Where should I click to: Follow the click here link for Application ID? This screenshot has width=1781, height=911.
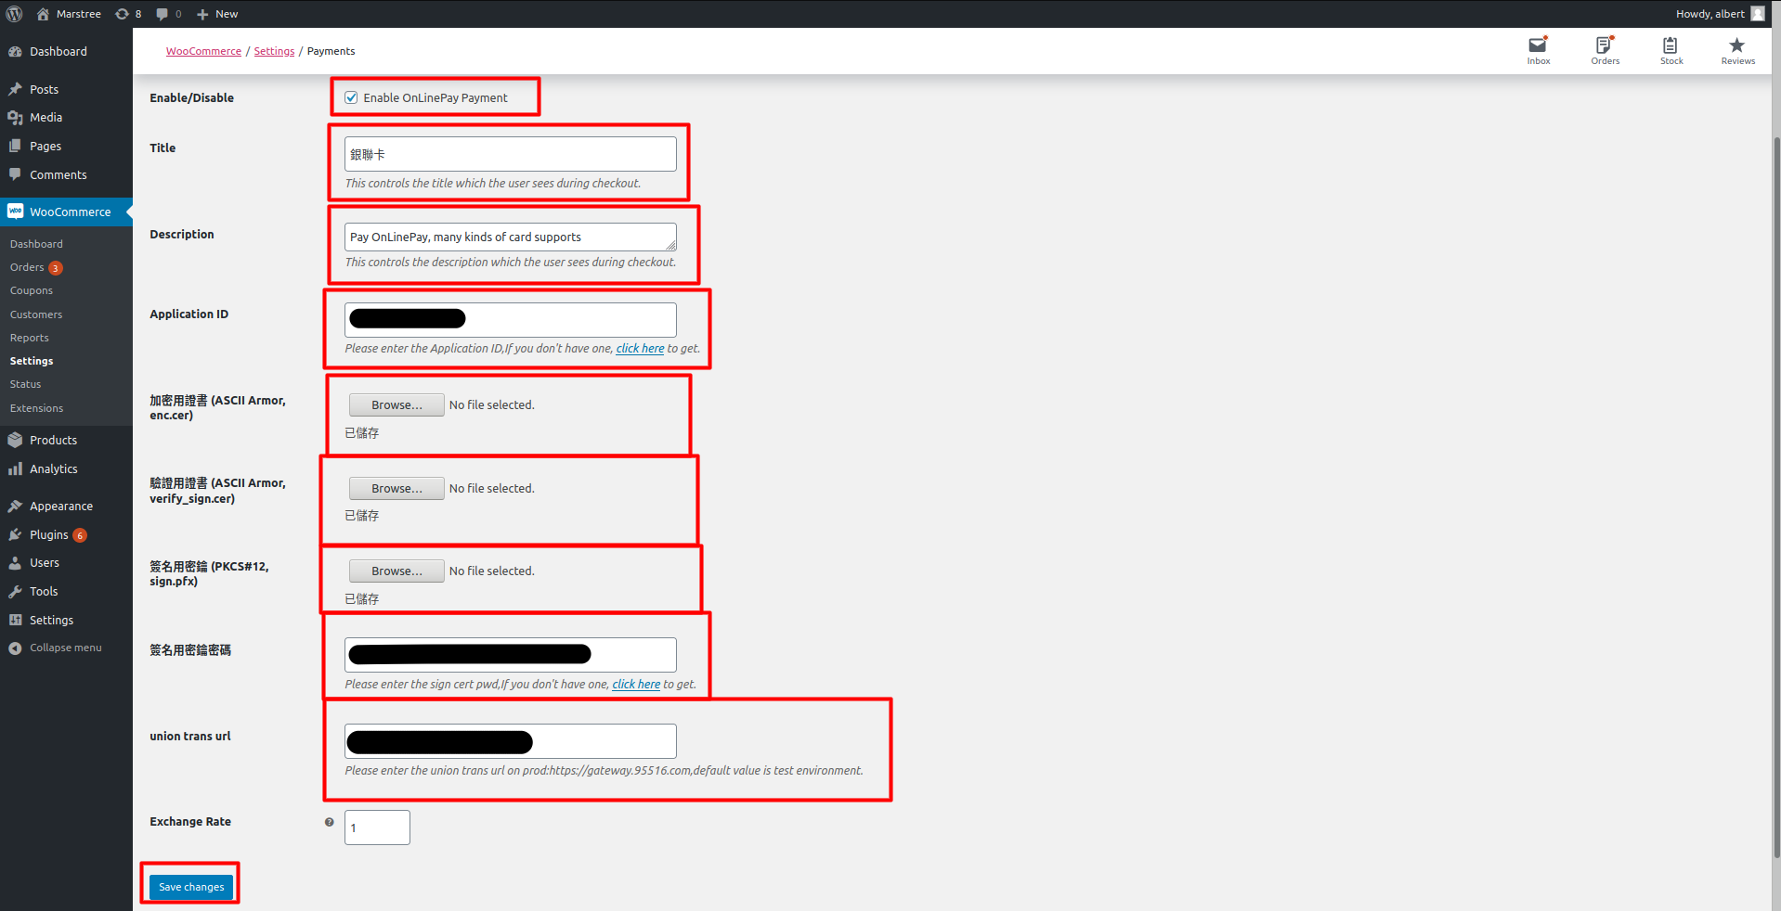tap(640, 349)
